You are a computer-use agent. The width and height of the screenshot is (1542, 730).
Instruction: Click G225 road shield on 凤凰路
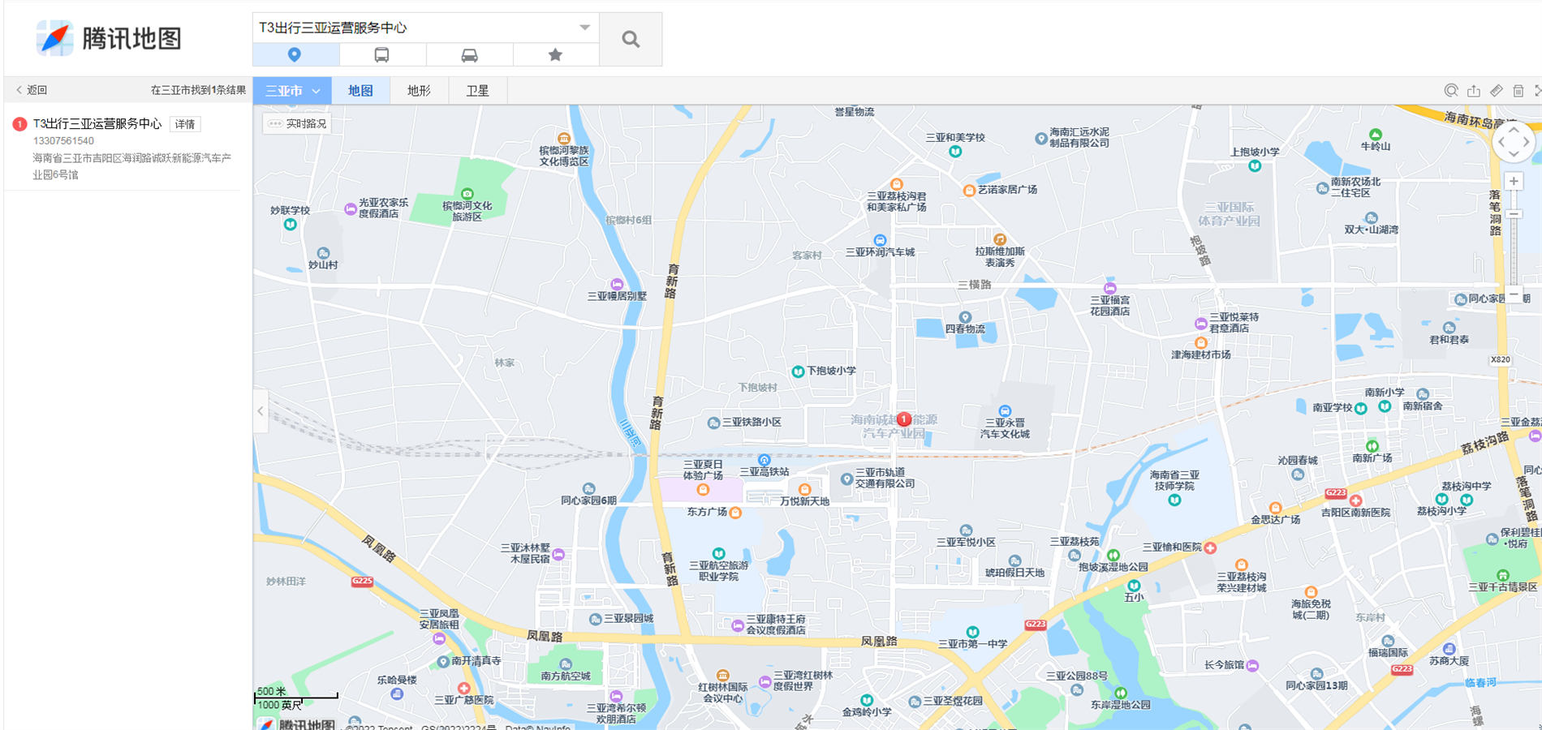pyautogui.click(x=362, y=581)
